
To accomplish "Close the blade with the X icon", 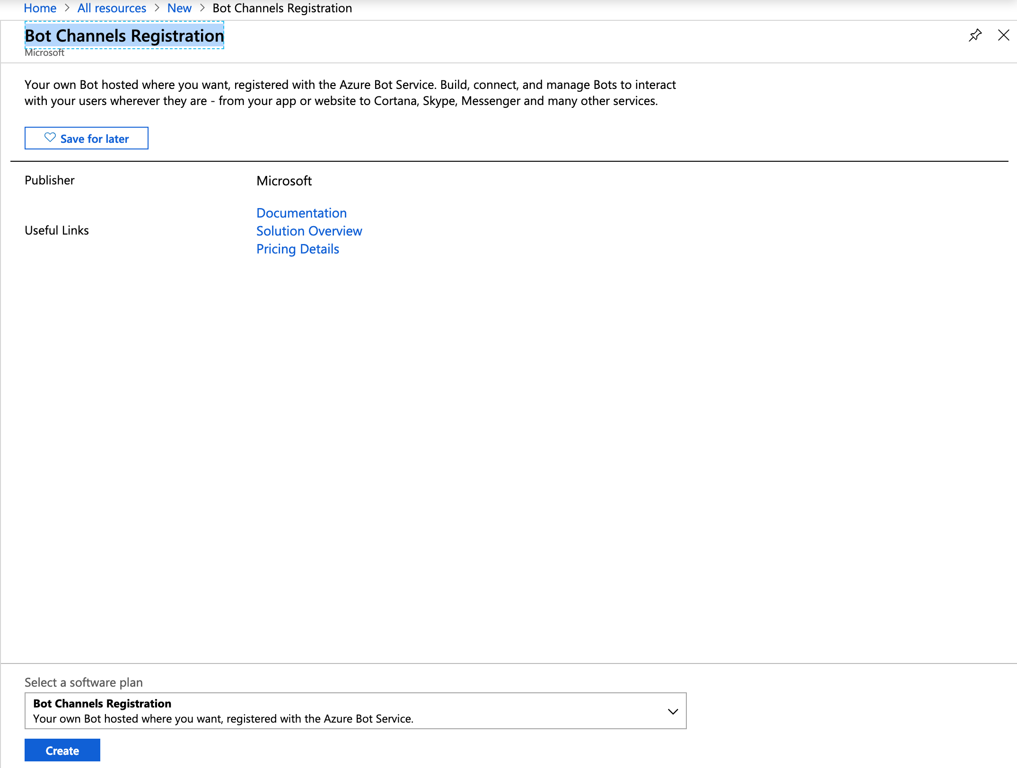I will point(1003,35).
